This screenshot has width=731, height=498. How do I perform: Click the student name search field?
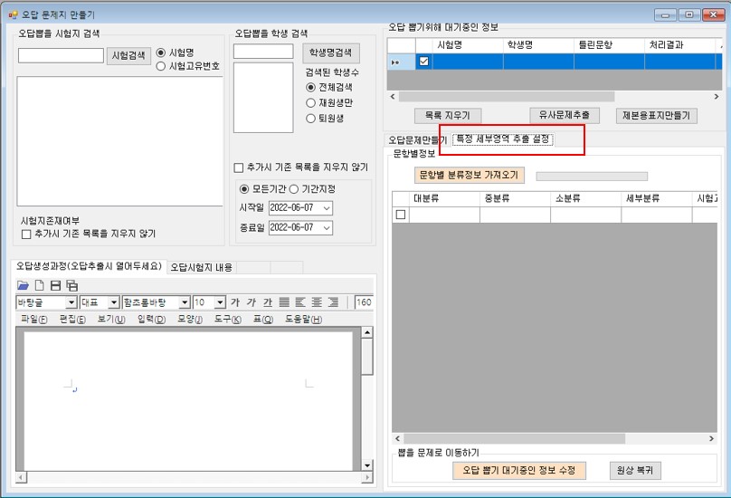(x=263, y=52)
